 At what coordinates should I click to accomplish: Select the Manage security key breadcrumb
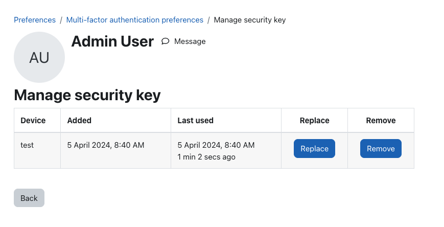click(250, 20)
